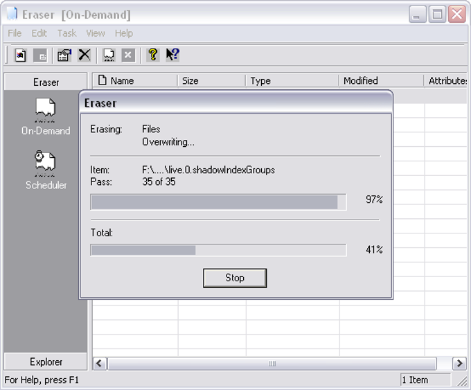Open the View menu

pyautogui.click(x=96, y=33)
